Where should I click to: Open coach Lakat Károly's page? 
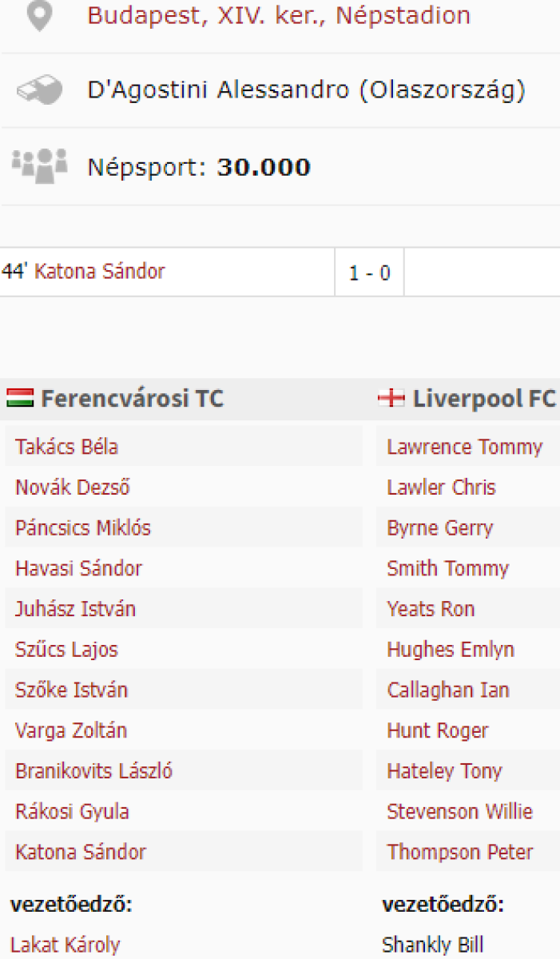tap(65, 945)
